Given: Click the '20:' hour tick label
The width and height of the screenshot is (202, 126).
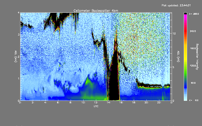Looking at the screenshot, I should point(146,103).
